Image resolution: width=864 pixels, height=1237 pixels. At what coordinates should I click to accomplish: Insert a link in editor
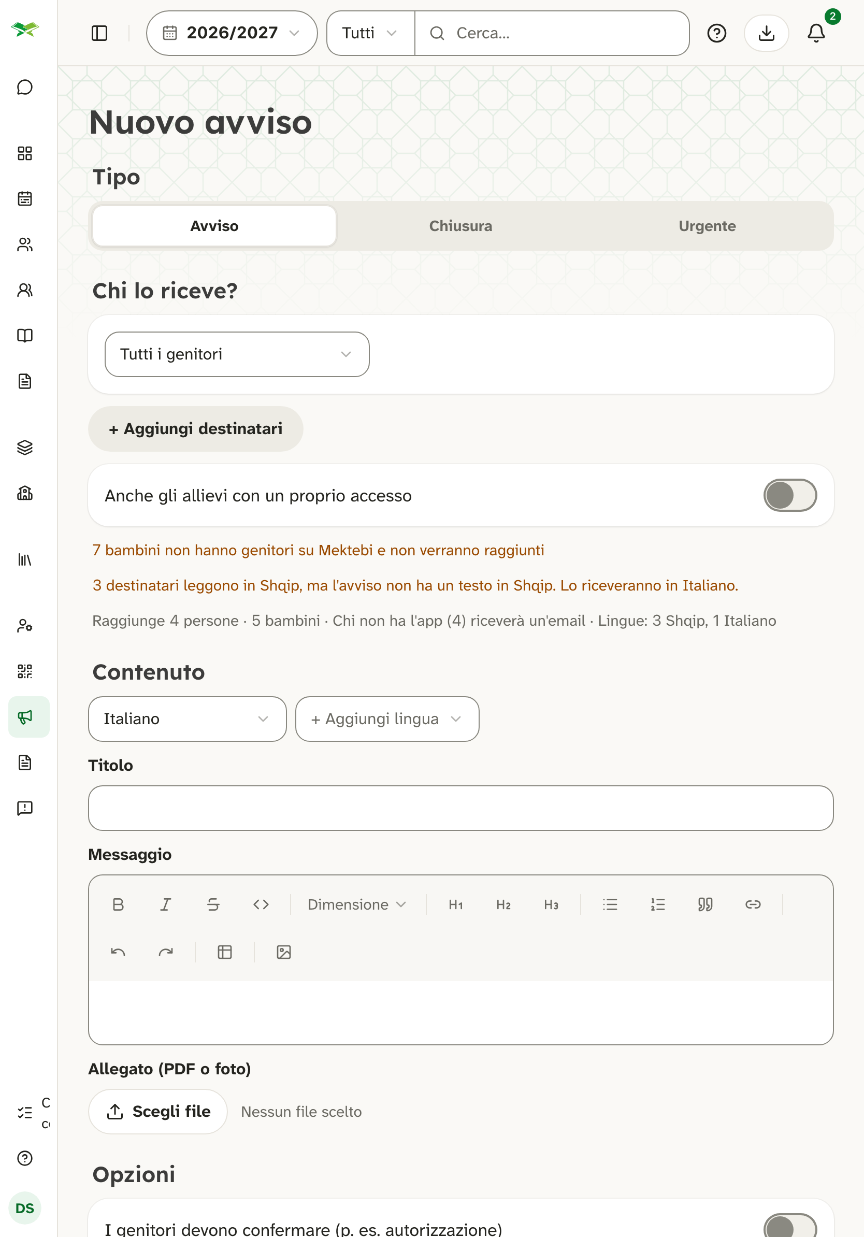point(753,904)
